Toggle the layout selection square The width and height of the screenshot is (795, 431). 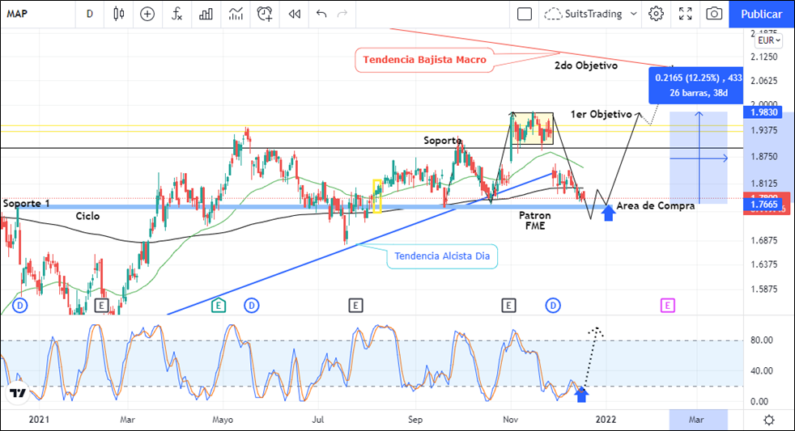[x=525, y=14]
